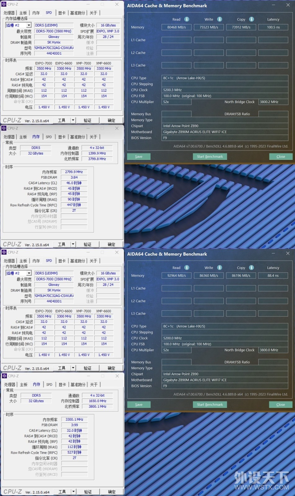Click the 3799.8 MHz 北桥频率 value
This screenshot has width=295, height=496.
97,159
